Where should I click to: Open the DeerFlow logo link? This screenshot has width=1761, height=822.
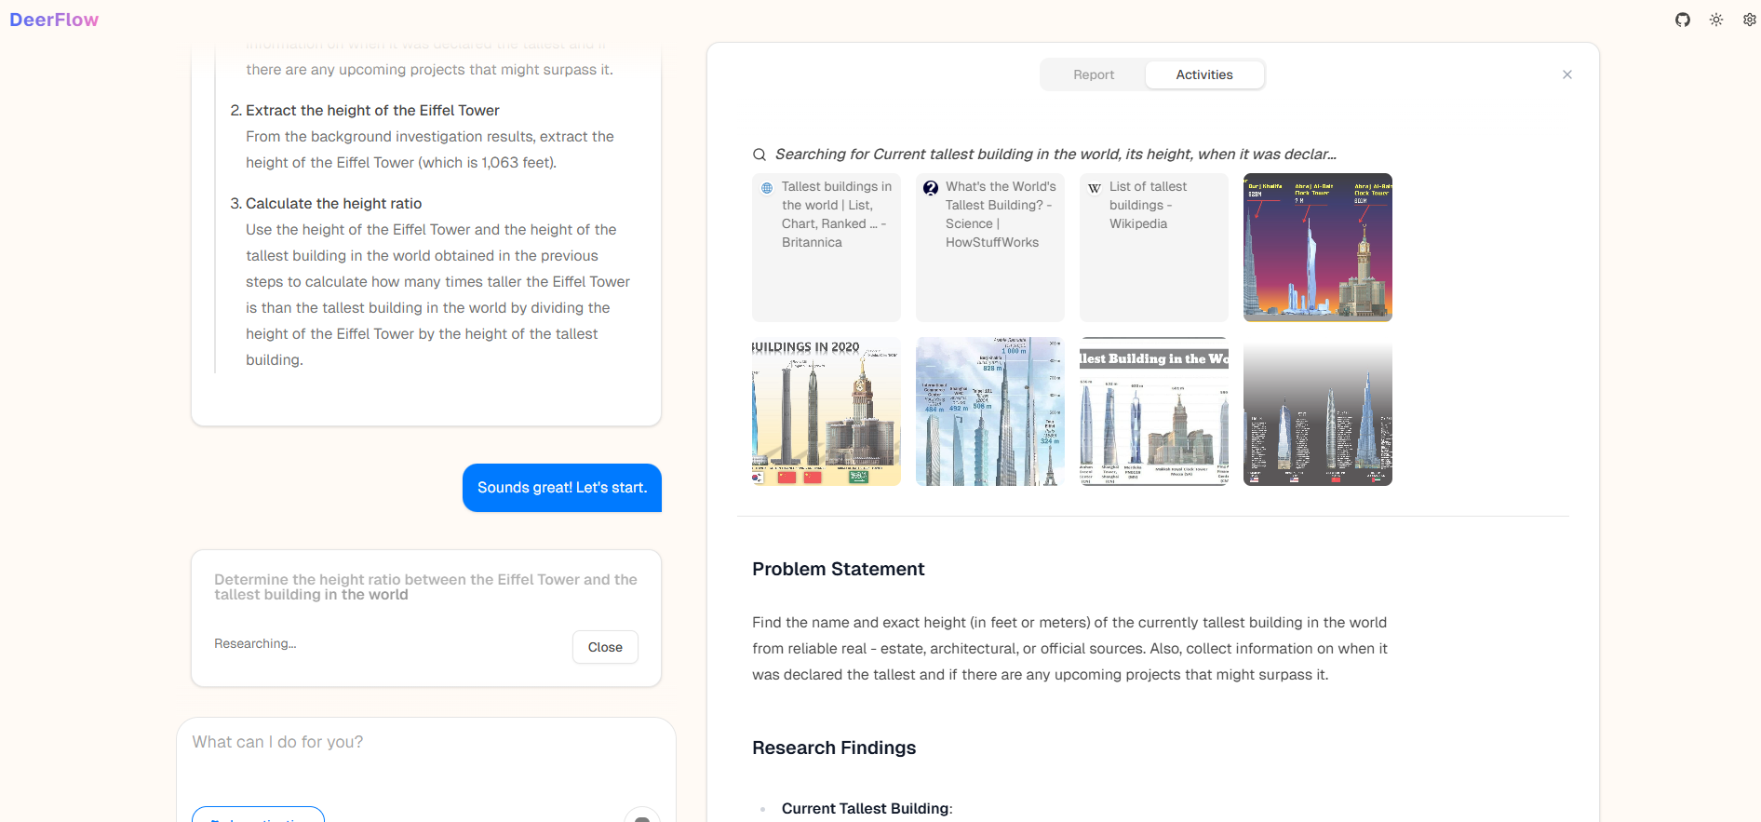54,20
